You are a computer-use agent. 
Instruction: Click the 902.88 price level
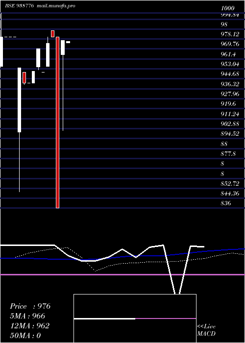(230, 123)
